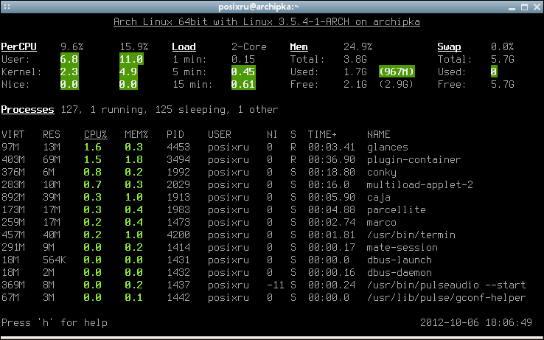
Task: Click the USER column header
Action: 219,134
